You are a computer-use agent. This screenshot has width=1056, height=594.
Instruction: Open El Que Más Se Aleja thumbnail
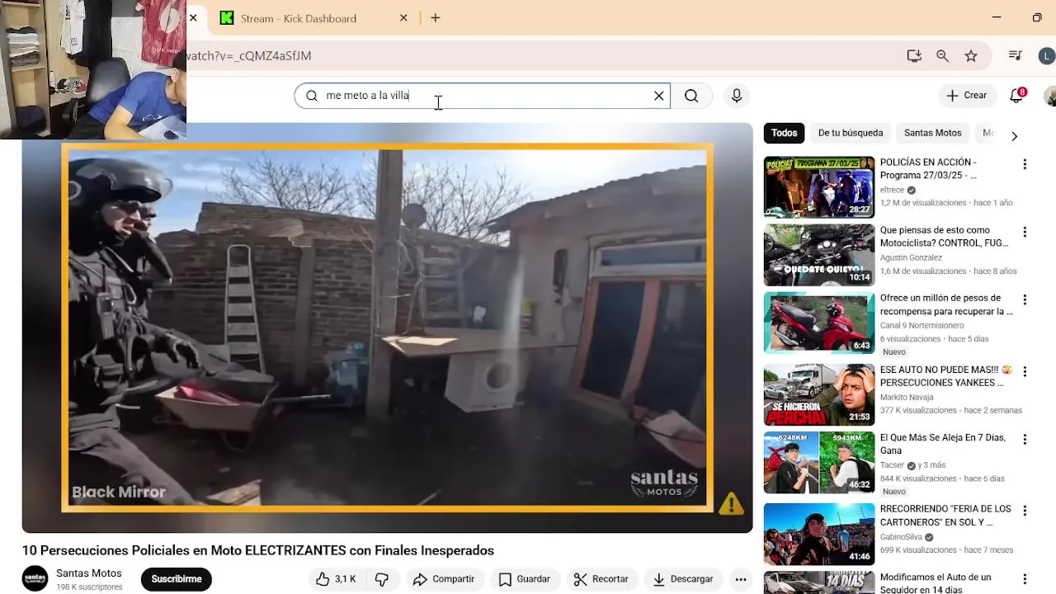pos(819,463)
